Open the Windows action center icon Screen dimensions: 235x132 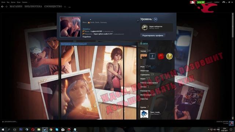pos(231,129)
